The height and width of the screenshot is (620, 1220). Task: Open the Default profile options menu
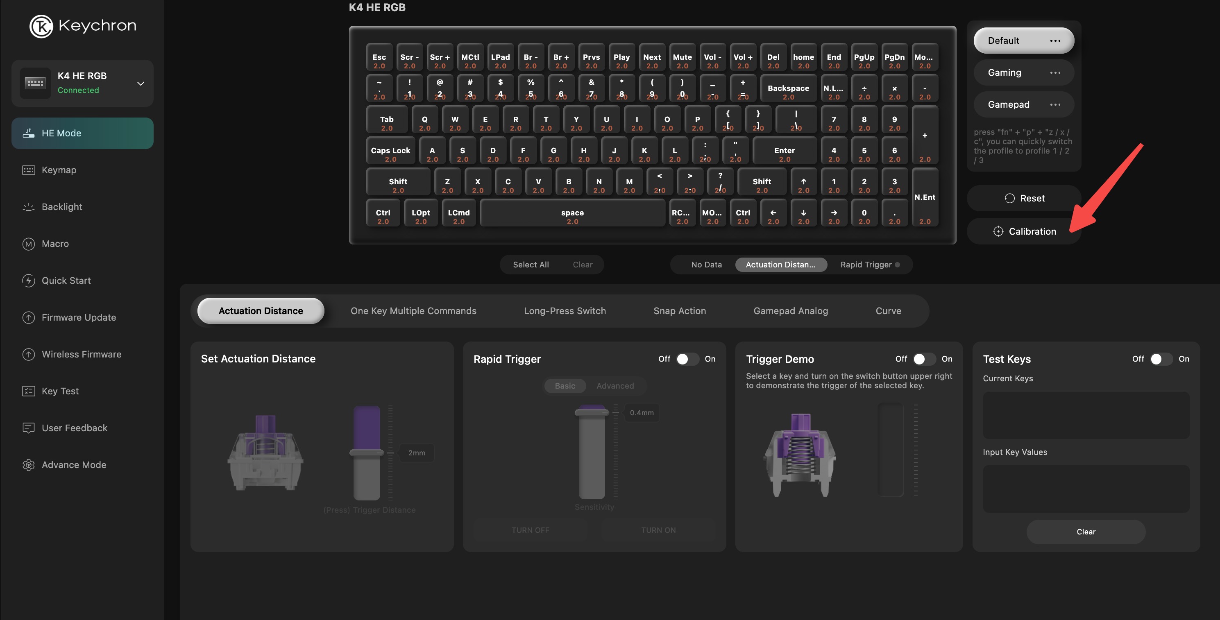[1055, 41]
